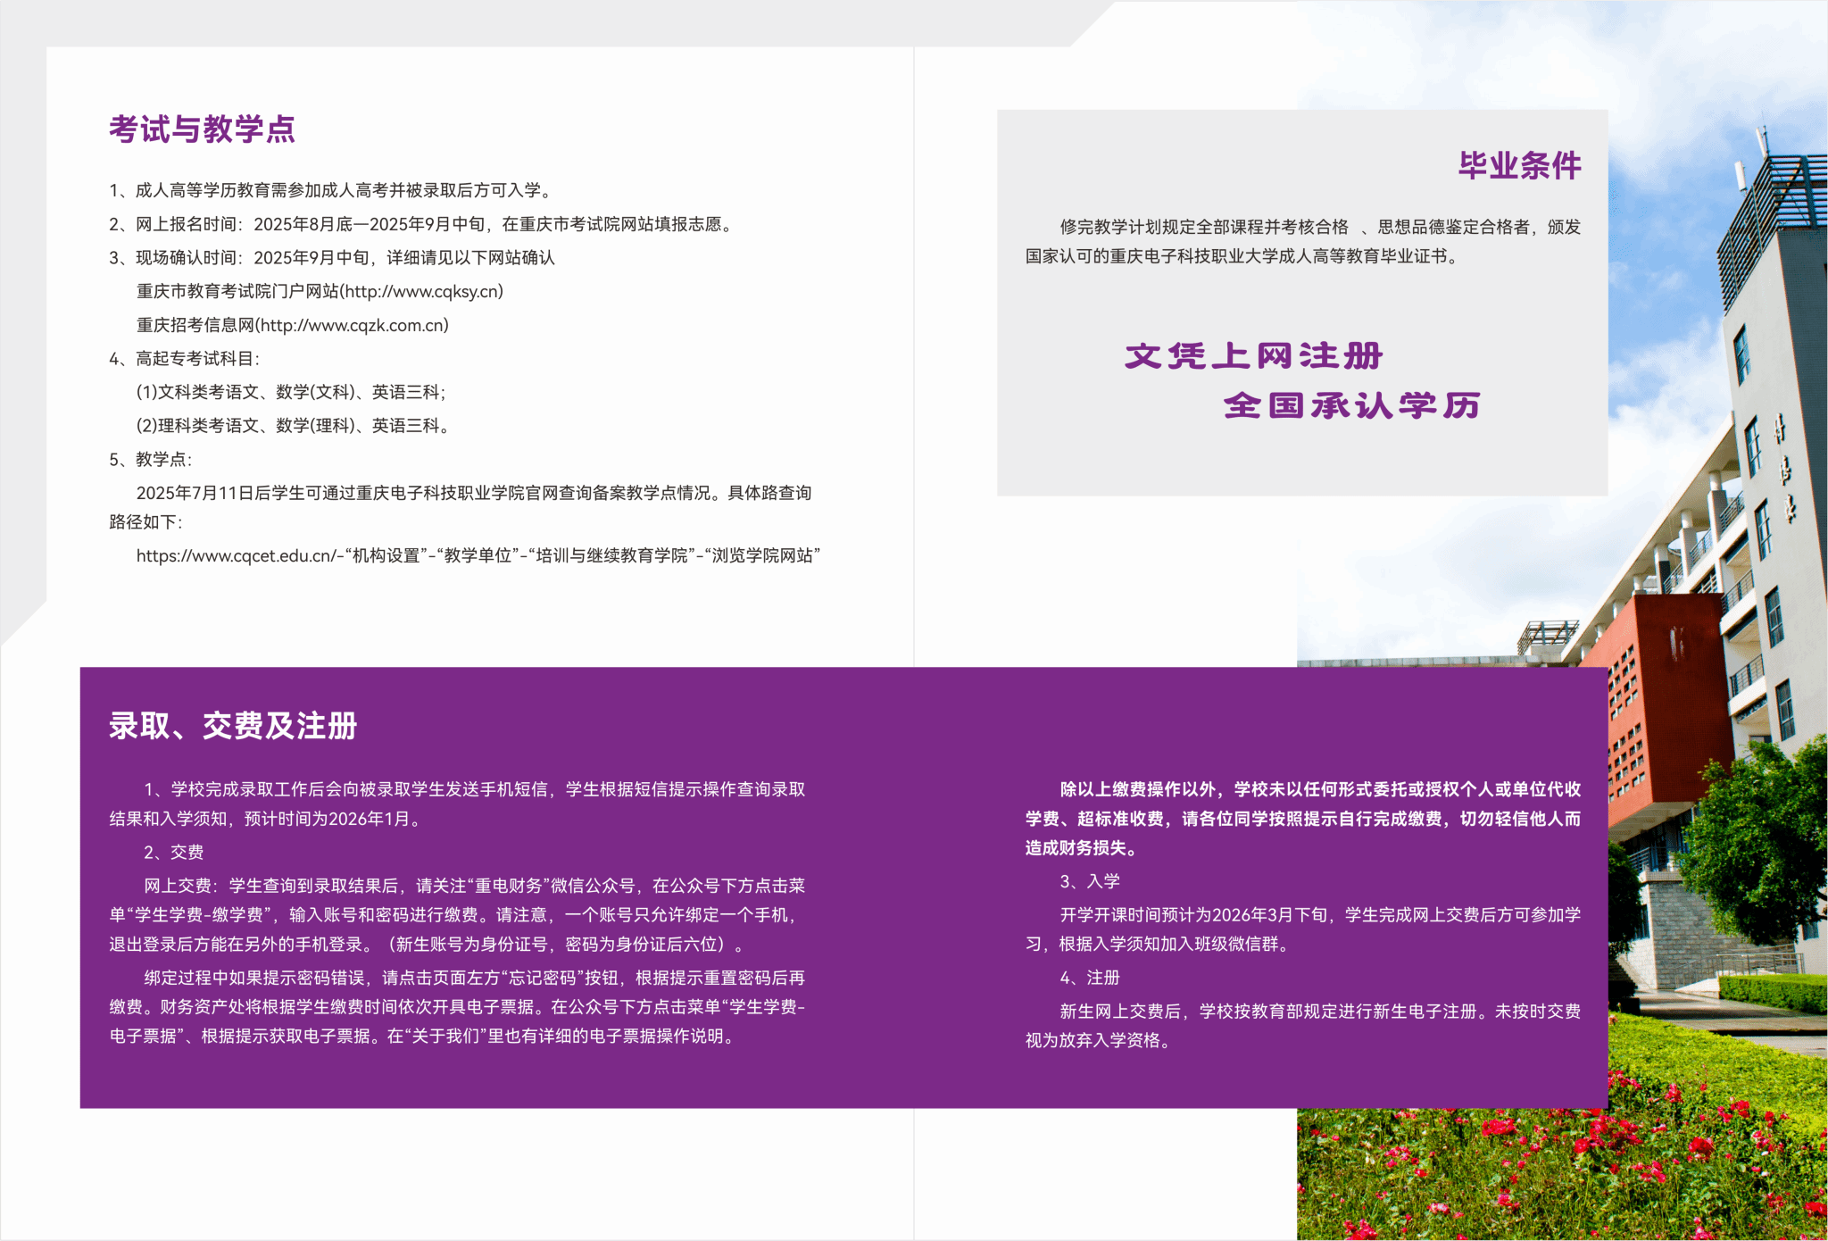
Task: Click the bold fee warning paragraph
Action: coord(1302,819)
